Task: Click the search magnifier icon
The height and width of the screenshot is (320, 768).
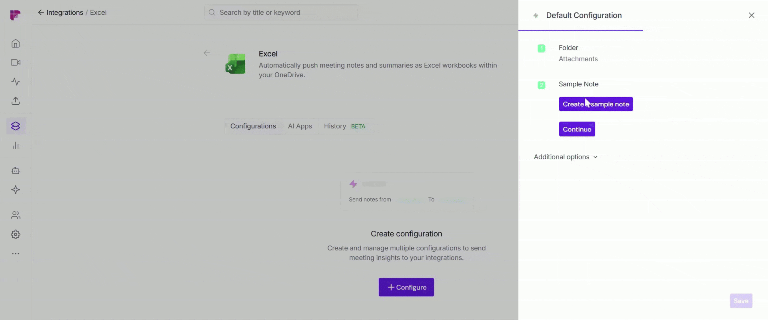Action: click(212, 12)
